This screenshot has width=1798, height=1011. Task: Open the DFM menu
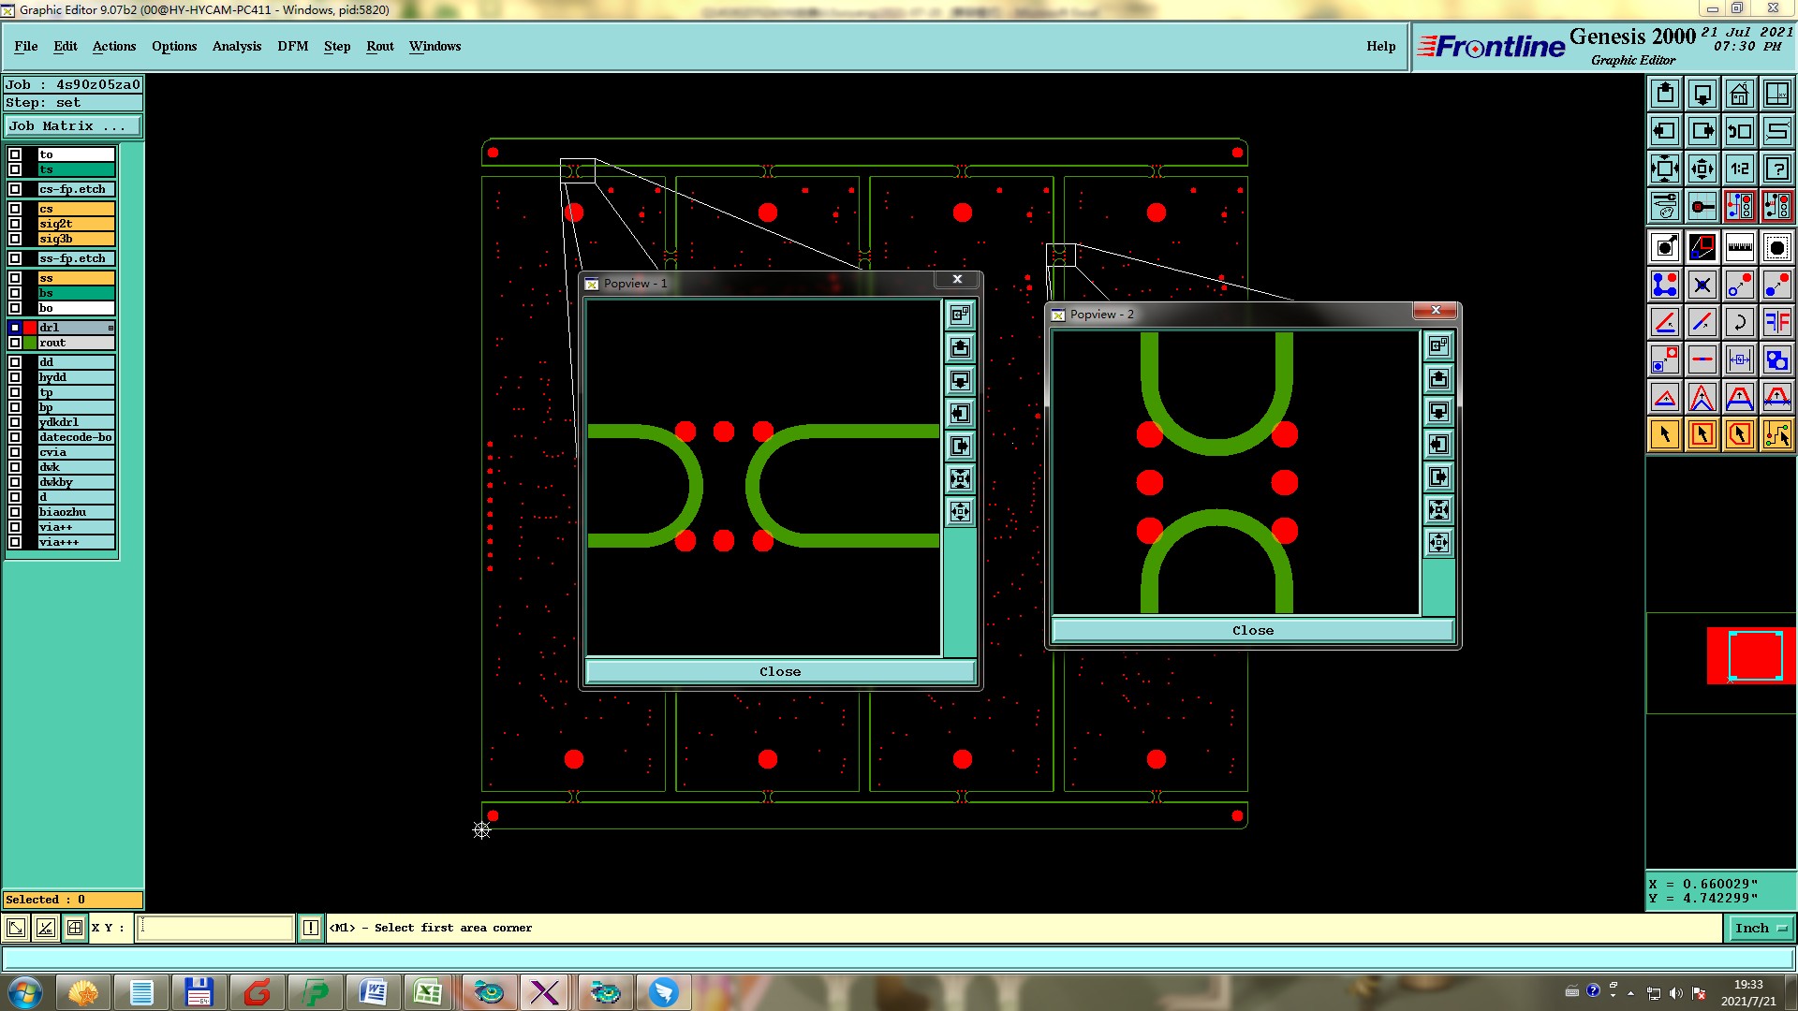pos(292,46)
